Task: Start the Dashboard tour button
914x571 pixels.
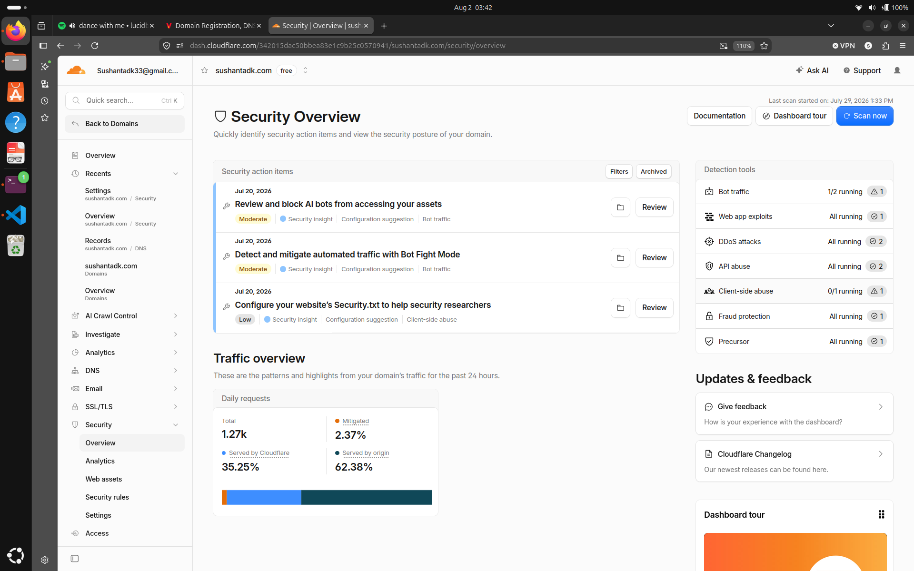Action: coord(794,116)
